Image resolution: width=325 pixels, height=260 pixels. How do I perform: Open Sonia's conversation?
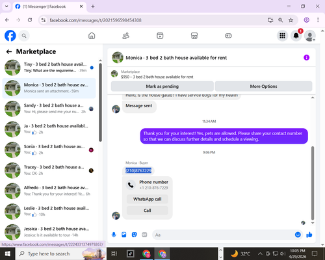tap(49, 149)
